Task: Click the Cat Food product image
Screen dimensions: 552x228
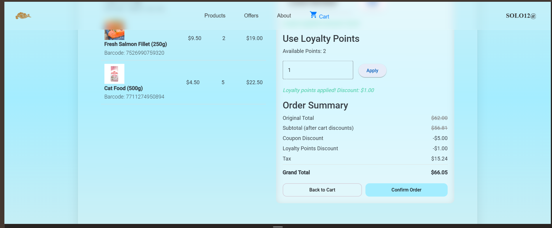Action: [x=114, y=74]
